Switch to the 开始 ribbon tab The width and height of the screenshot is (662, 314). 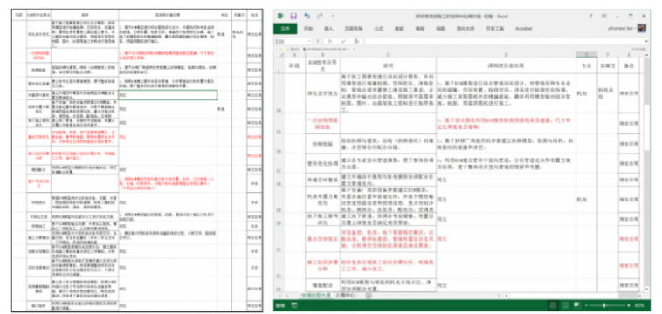pos(308,29)
